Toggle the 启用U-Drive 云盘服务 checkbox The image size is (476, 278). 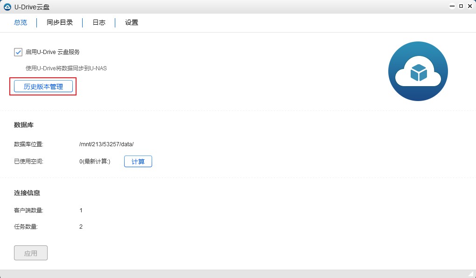pyautogui.click(x=18, y=52)
